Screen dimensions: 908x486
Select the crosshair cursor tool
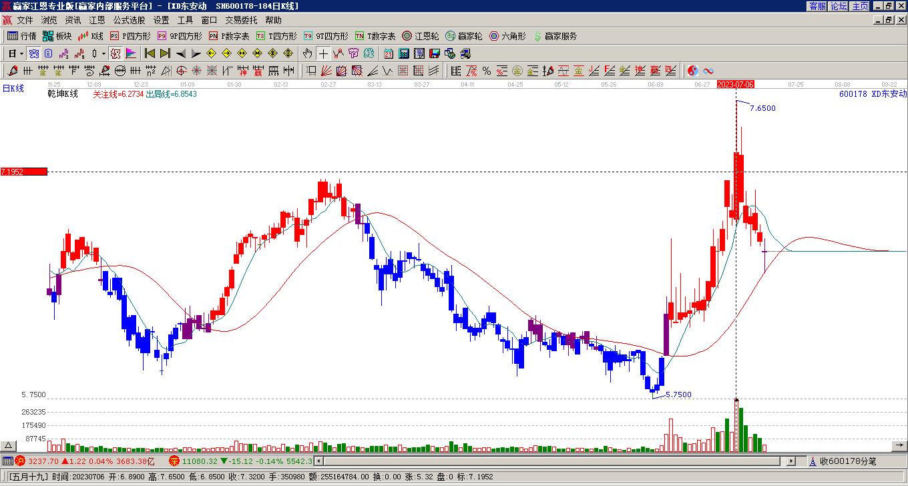[x=323, y=53]
